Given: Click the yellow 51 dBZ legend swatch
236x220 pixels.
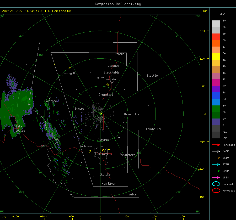Looking at the screenshot, I should point(216,56).
